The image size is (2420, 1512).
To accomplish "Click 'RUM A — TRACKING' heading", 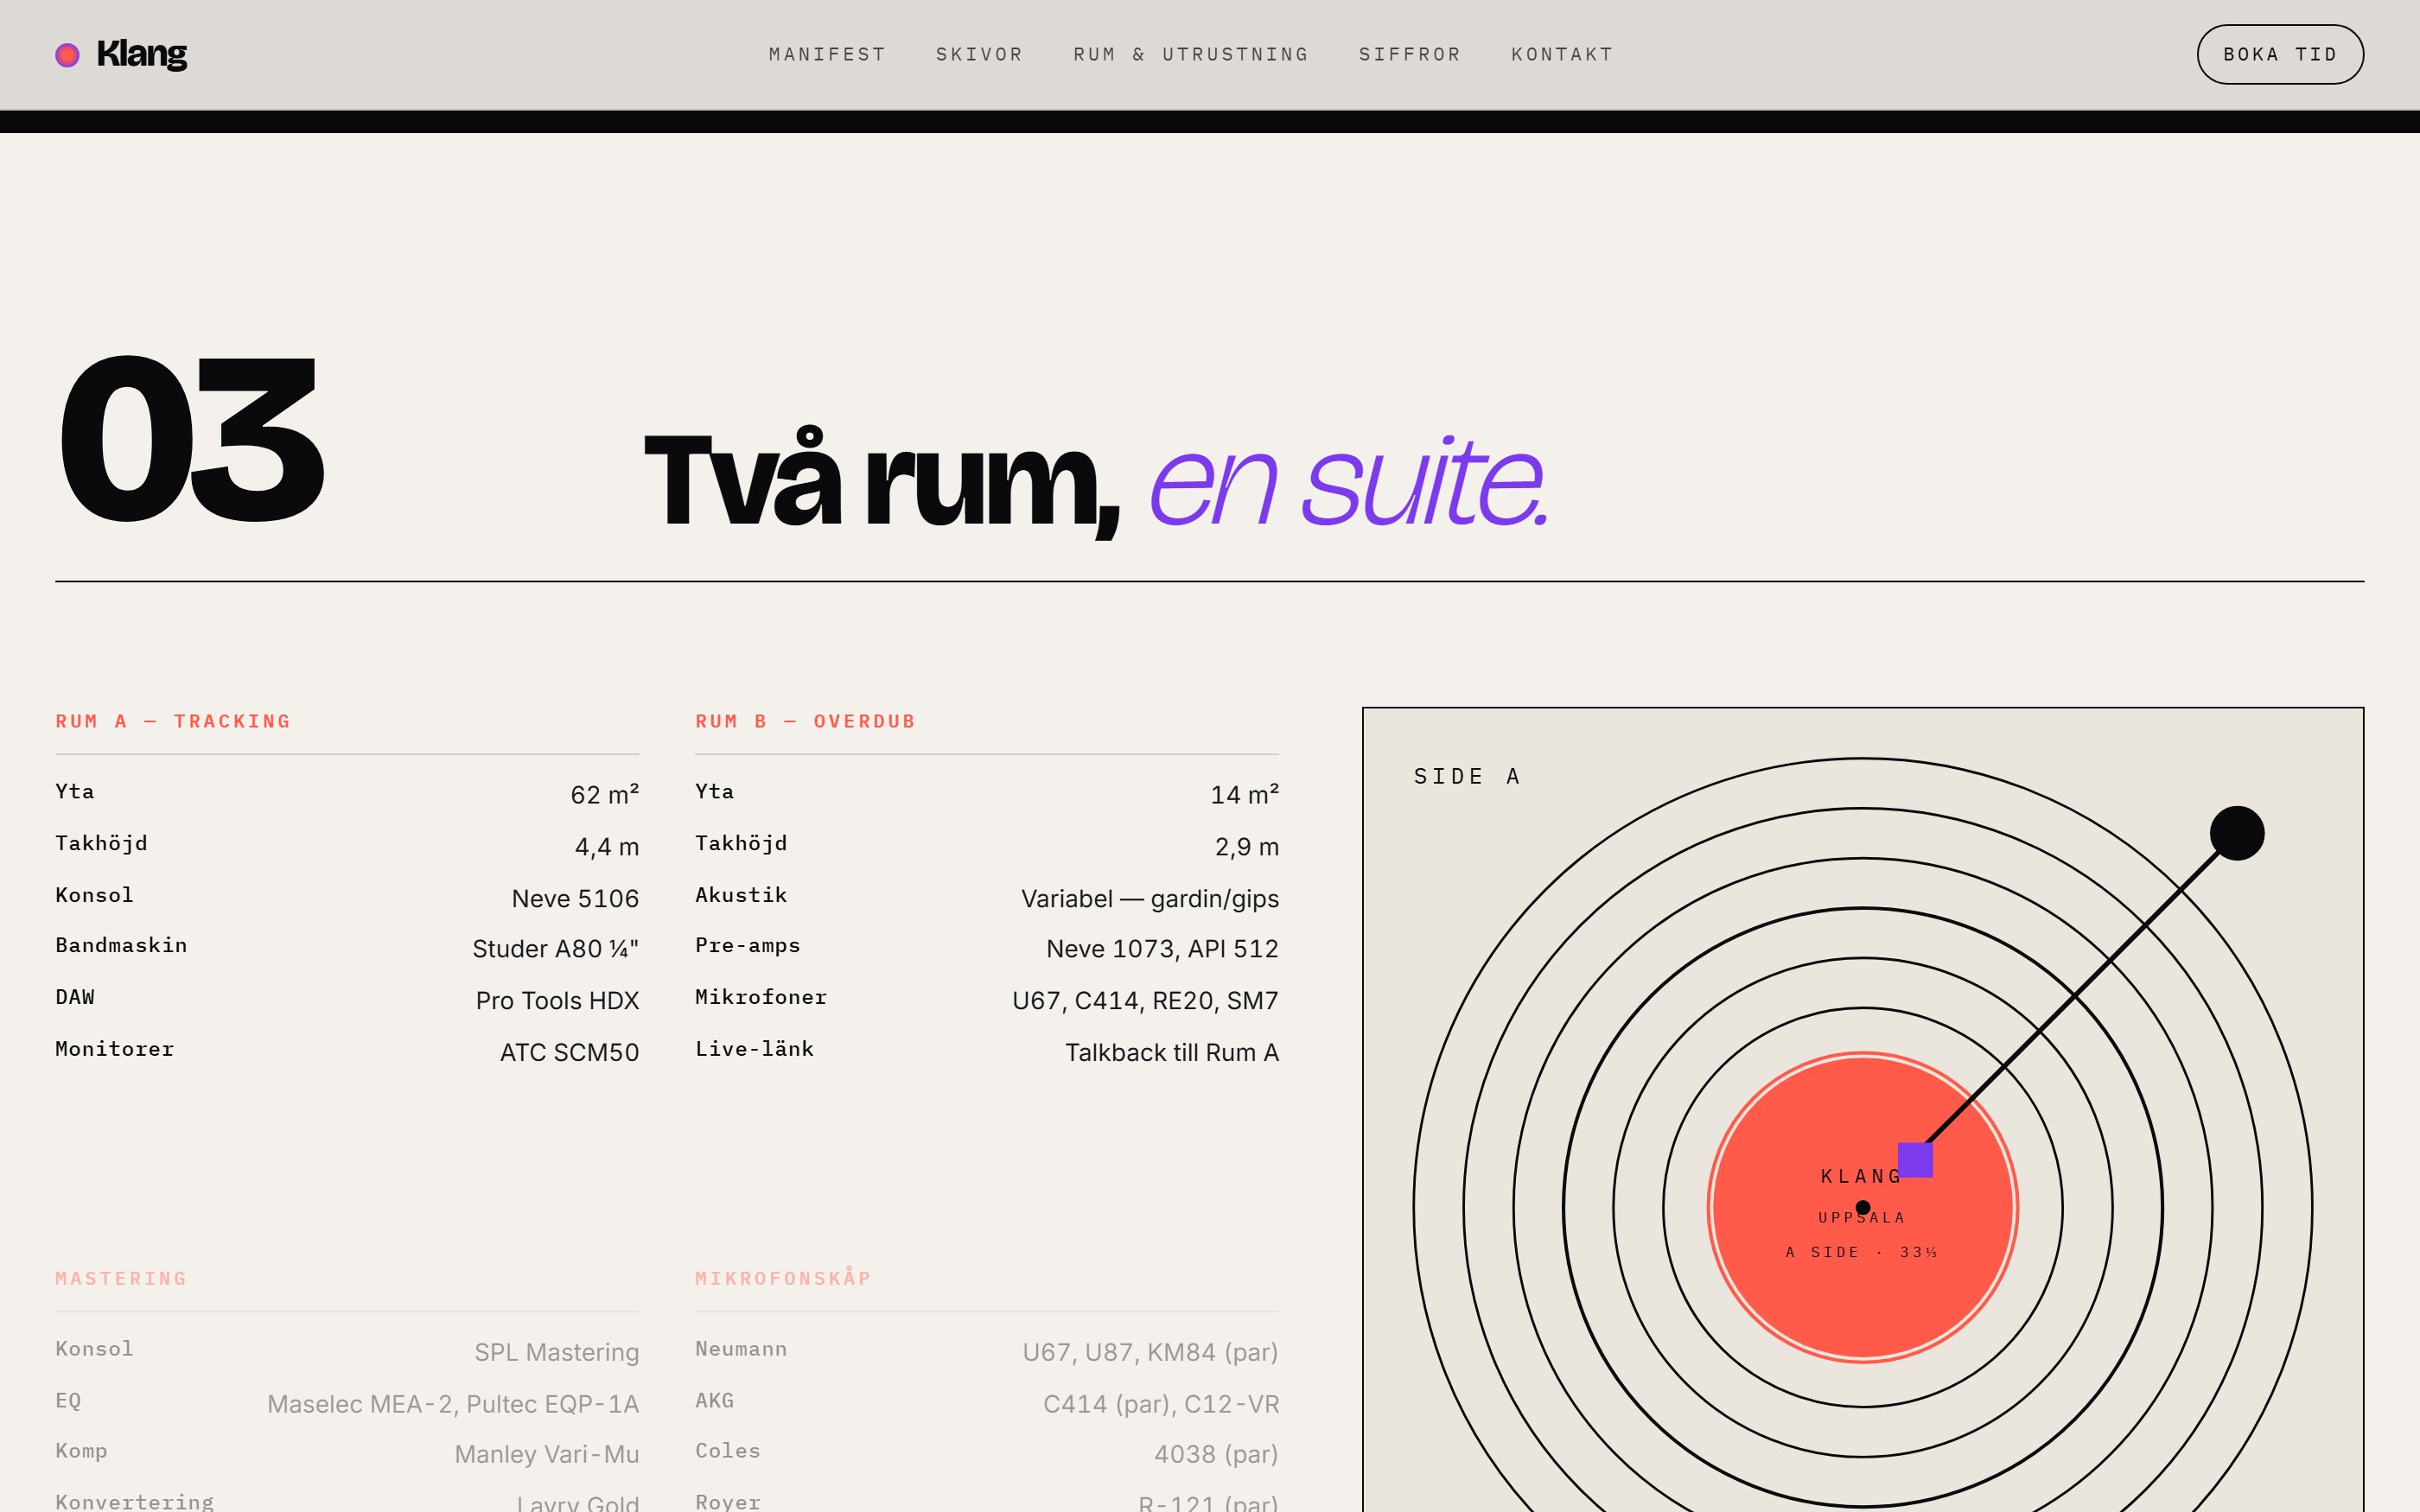I will pyautogui.click(x=173, y=721).
